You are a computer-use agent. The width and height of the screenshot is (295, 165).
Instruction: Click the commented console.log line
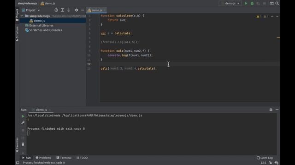pyautogui.click(x=119, y=42)
